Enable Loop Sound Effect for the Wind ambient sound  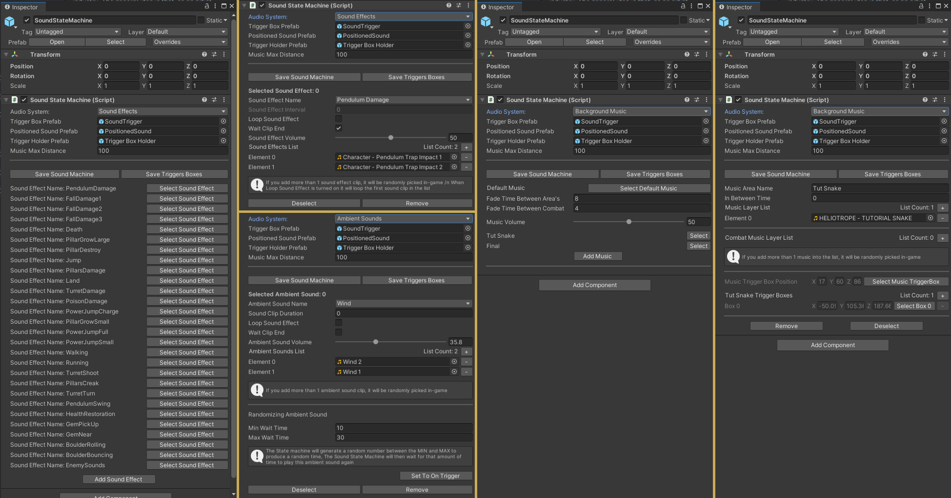339,323
